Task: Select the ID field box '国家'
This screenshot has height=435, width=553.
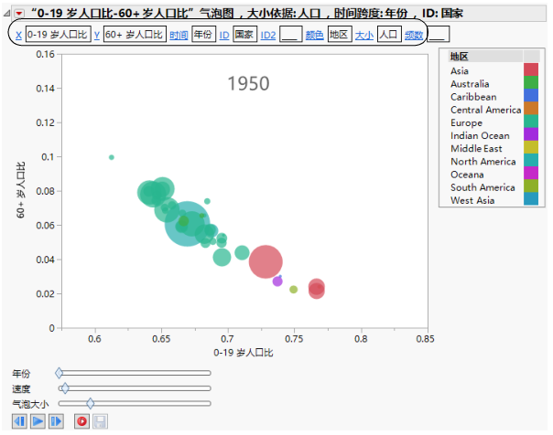Action: [244, 34]
